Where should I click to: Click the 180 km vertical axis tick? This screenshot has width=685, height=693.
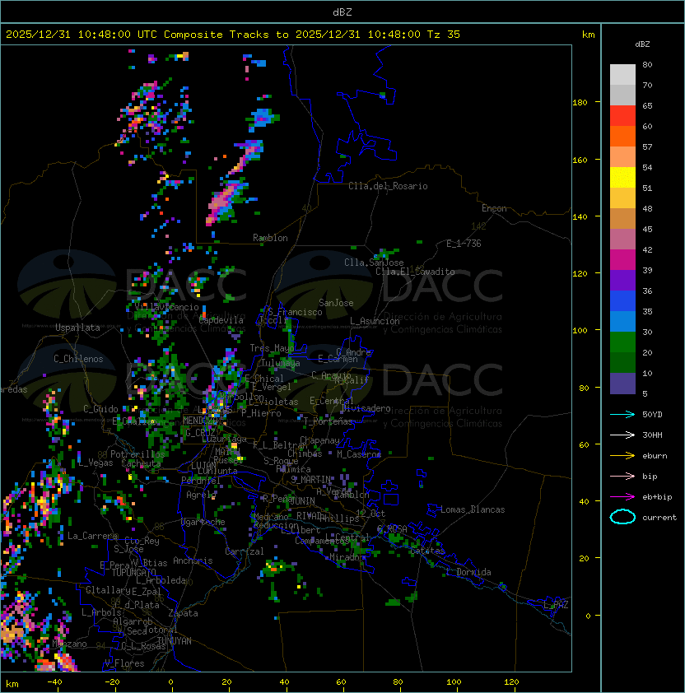pos(580,103)
